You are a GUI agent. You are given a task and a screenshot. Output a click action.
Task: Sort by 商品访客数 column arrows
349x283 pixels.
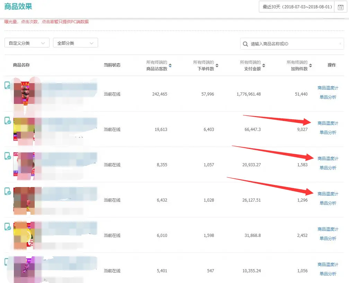coord(170,65)
